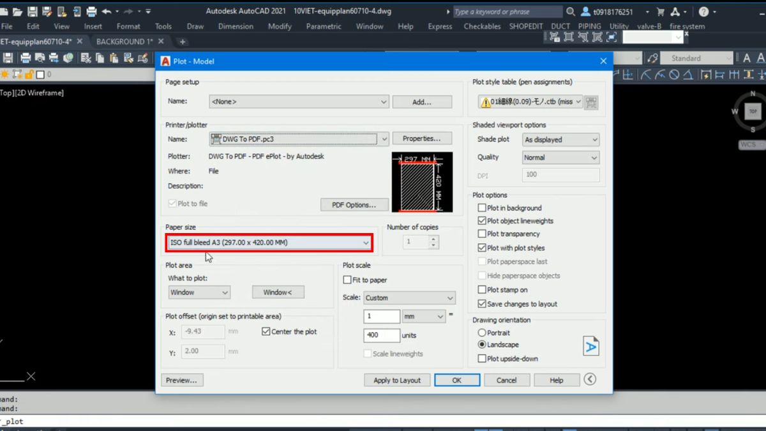This screenshot has width=766, height=431.
Task: Open the Help question mark icon
Action: pyautogui.click(x=703, y=11)
